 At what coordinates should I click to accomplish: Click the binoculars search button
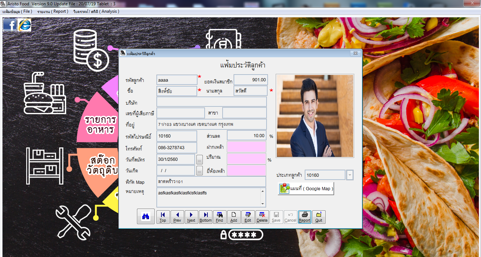pyautogui.click(x=146, y=216)
